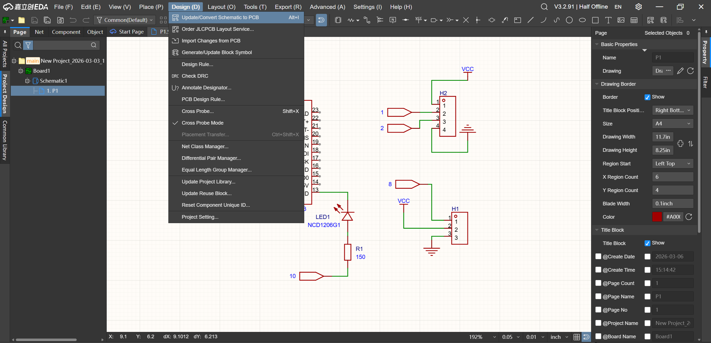Enable the @Create Date checkbox
The height and width of the screenshot is (343, 711).
click(x=598, y=256)
